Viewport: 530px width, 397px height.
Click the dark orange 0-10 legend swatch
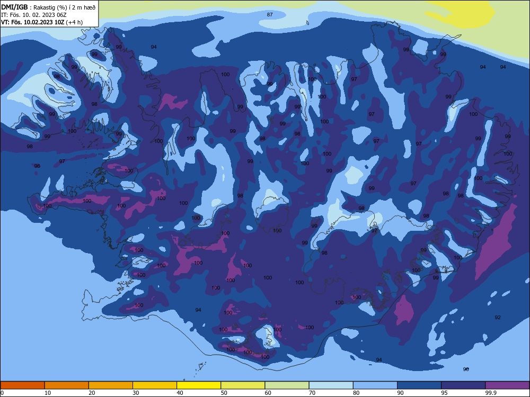tap(22, 385)
